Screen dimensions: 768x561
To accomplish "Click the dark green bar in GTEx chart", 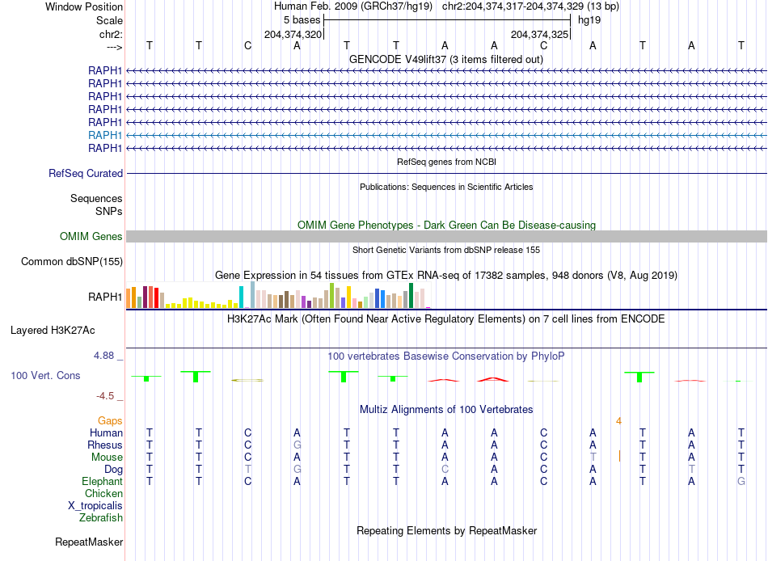I will coord(411,295).
